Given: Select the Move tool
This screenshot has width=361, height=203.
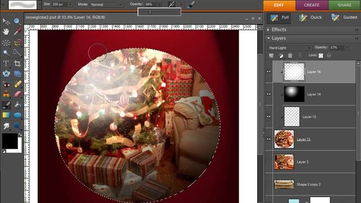Looking at the screenshot, I should 6,21.
